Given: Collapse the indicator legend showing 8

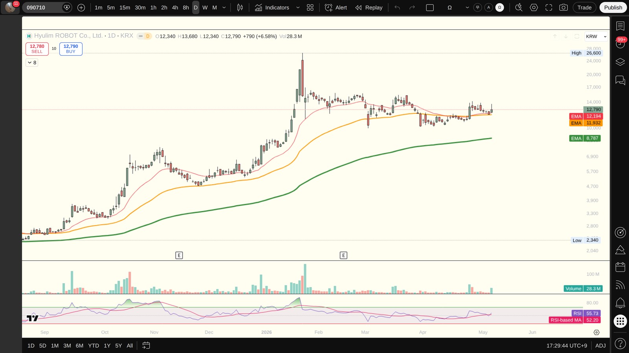Looking at the screenshot, I should (32, 62).
